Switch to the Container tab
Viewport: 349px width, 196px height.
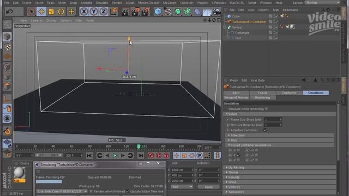(x=289, y=93)
